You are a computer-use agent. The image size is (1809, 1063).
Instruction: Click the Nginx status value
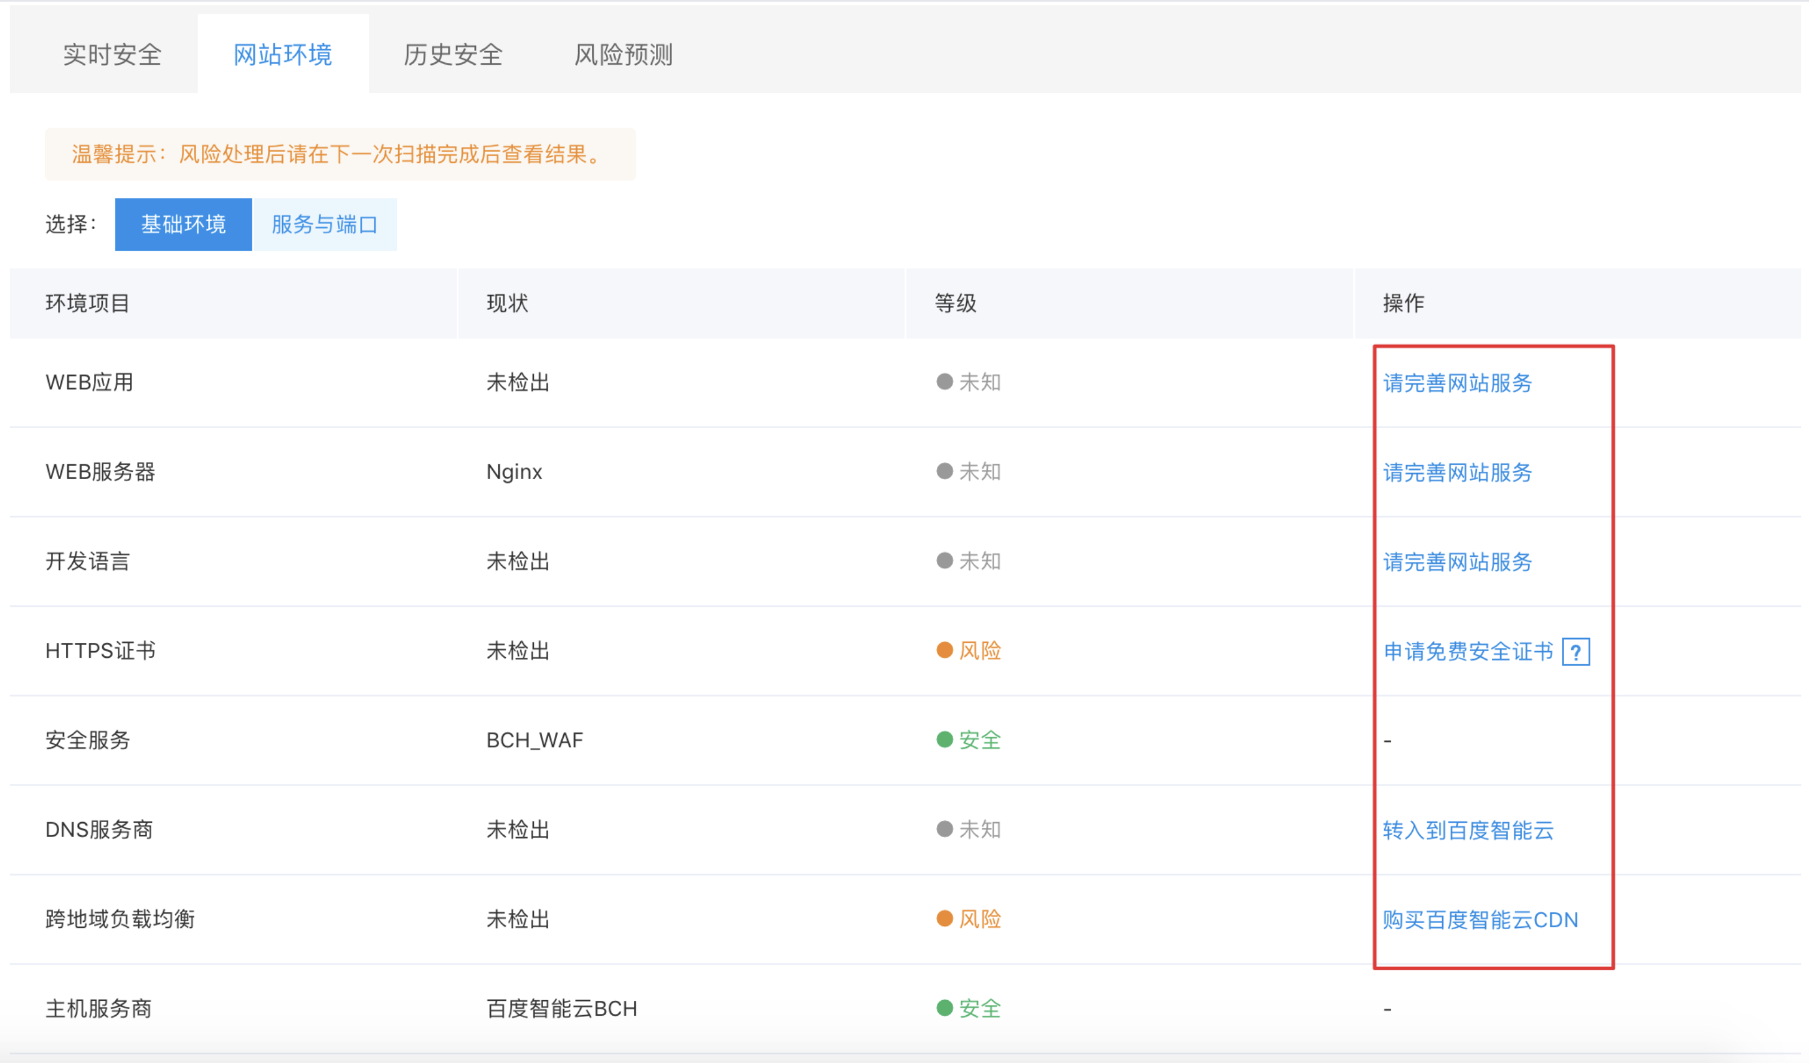[514, 472]
